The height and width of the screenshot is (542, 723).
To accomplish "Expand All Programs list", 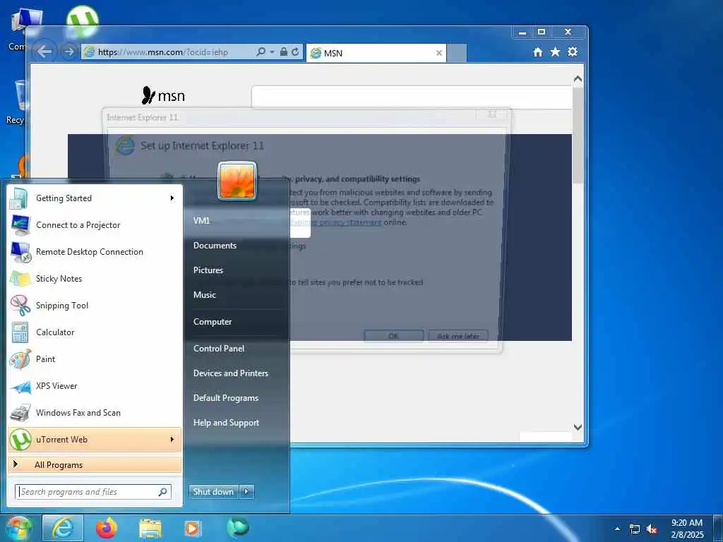I will (x=95, y=465).
